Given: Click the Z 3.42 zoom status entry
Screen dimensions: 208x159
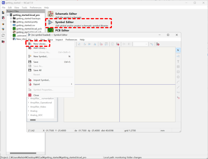Looking at the screenshot, I should pos(31,130).
